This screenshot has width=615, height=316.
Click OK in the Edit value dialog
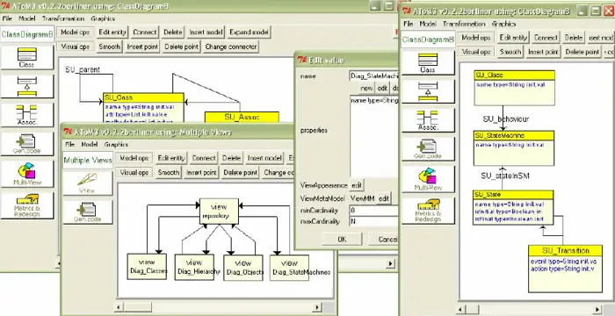[342, 239]
